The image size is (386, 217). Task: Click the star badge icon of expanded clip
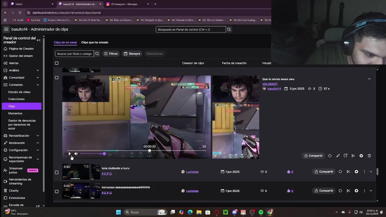(x=361, y=156)
